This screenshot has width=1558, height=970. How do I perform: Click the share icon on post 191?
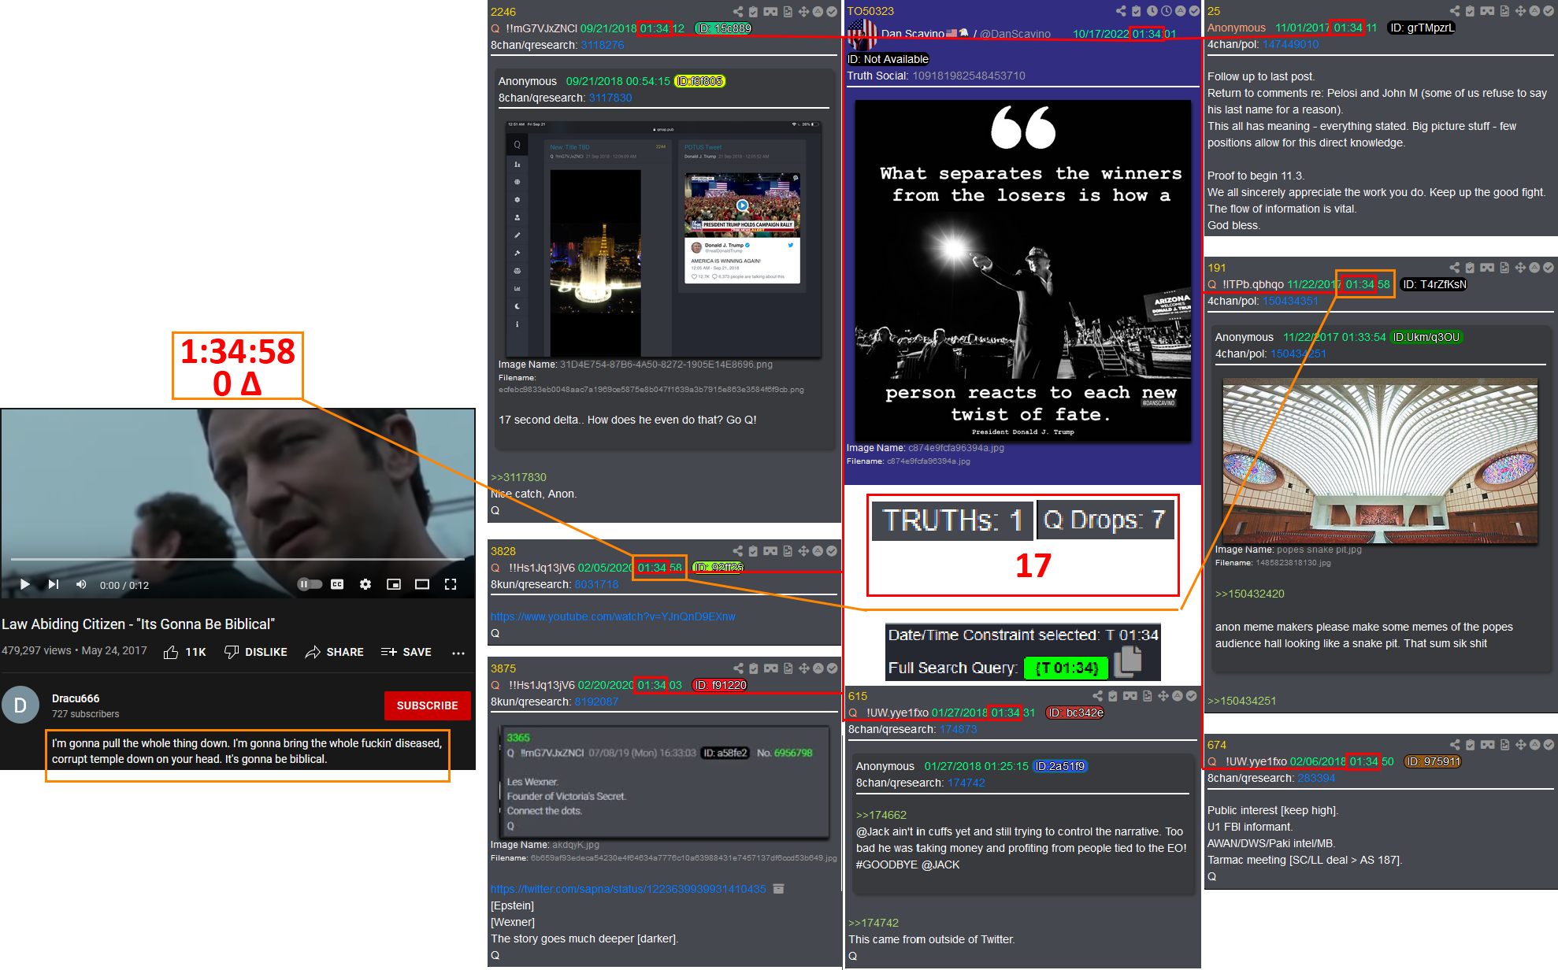pyautogui.click(x=1455, y=268)
